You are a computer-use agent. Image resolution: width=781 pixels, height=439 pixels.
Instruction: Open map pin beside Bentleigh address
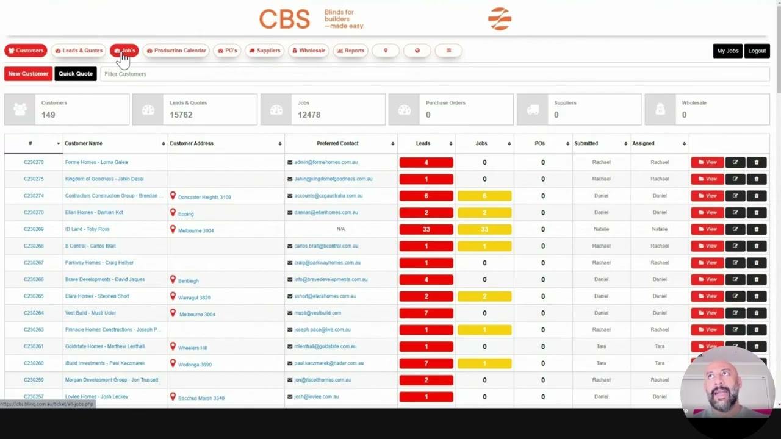(x=173, y=279)
